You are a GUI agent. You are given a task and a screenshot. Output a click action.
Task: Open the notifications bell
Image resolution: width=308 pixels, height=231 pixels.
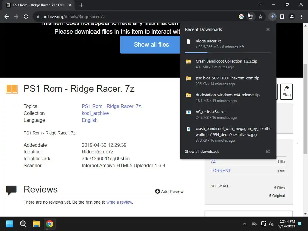pyautogui.click(x=300, y=224)
